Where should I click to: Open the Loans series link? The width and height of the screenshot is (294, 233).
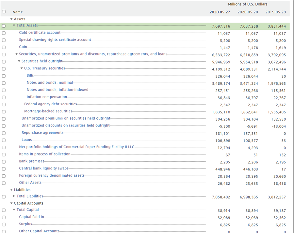tap(27, 140)
